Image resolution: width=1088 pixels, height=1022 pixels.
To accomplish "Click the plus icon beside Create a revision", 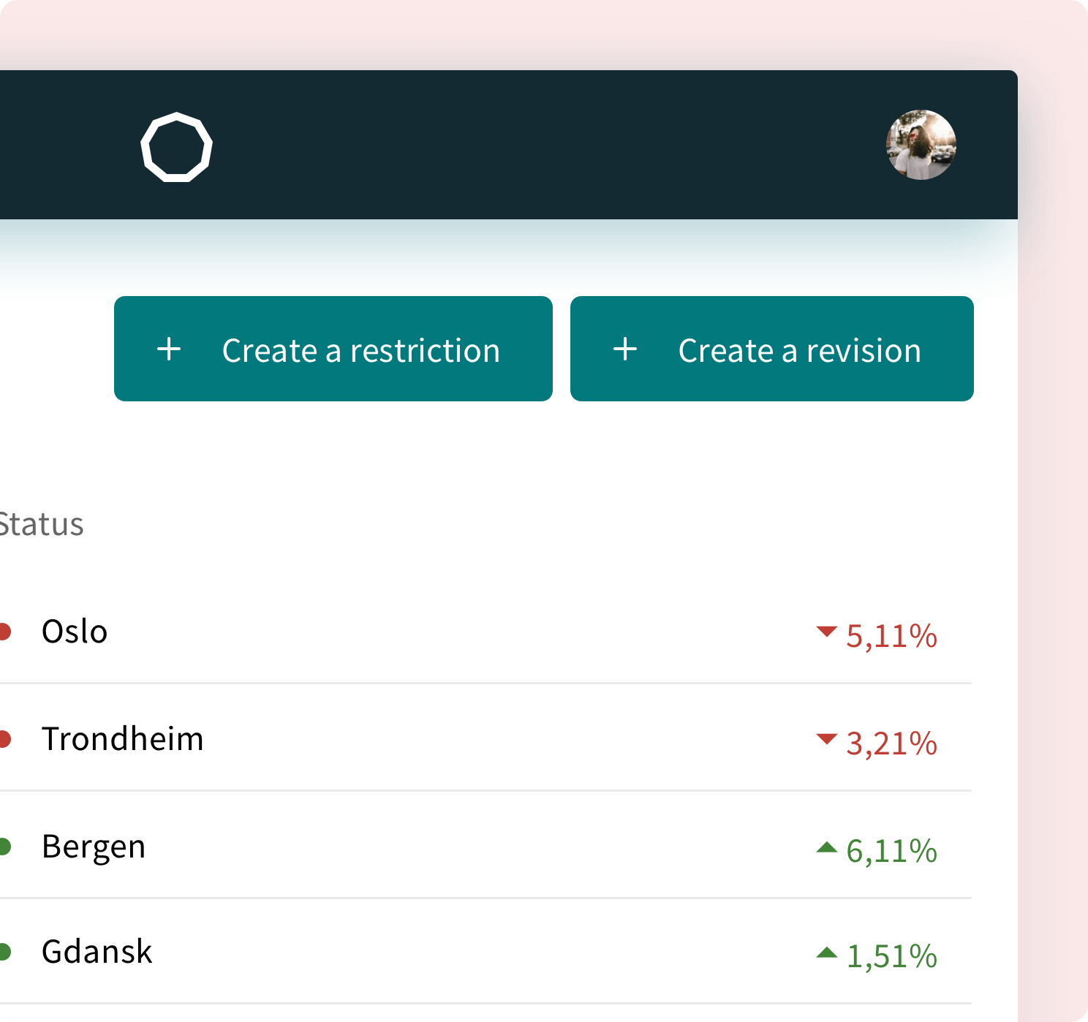I will [x=625, y=349].
